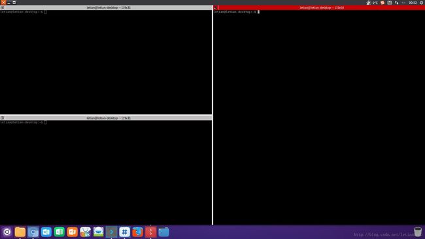Open the orange file manager folder in dock
The height and width of the screenshot is (239, 425).
pyautogui.click(x=20, y=232)
